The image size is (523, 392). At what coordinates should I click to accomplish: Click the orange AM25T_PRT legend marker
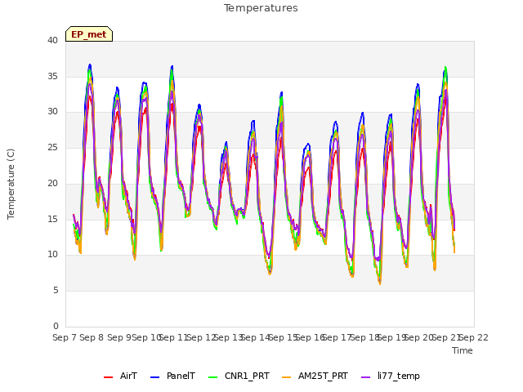click(286, 377)
